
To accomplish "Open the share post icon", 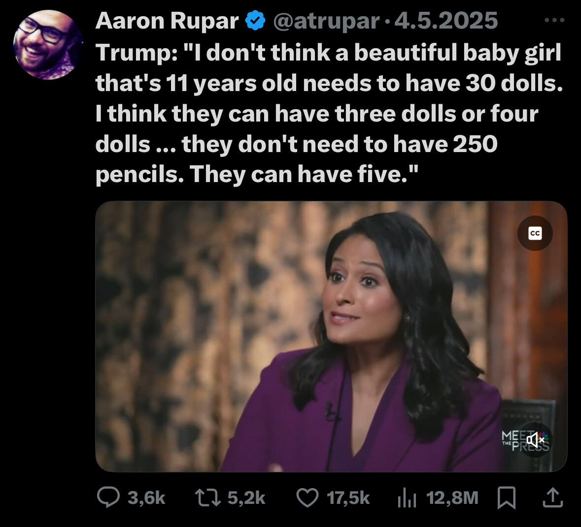I will pyautogui.click(x=553, y=497).
